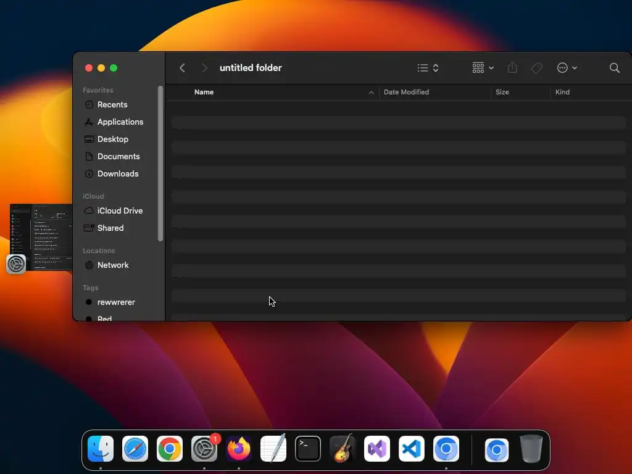The height and width of the screenshot is (474, 632).
Task: Click the iCloud section heading
Action: tap(93, 196)
